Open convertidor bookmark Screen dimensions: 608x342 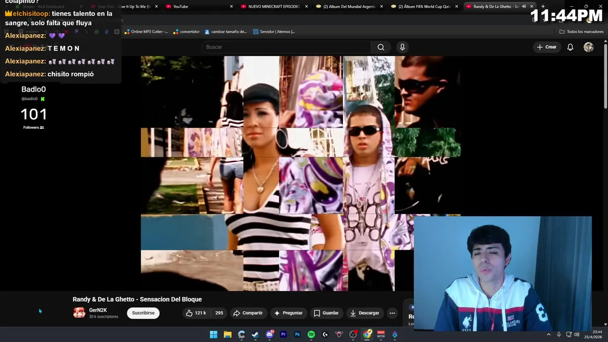click(x=186, y=32)
